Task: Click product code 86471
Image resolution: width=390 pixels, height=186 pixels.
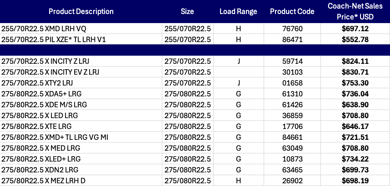Action: 292,39
